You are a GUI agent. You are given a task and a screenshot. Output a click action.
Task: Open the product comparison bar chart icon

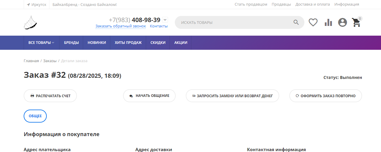click(328, 22)
